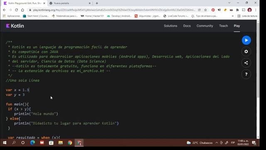Open Aplicaciones bookmarks shortcut
266x150 pixels.
(11, 16)
